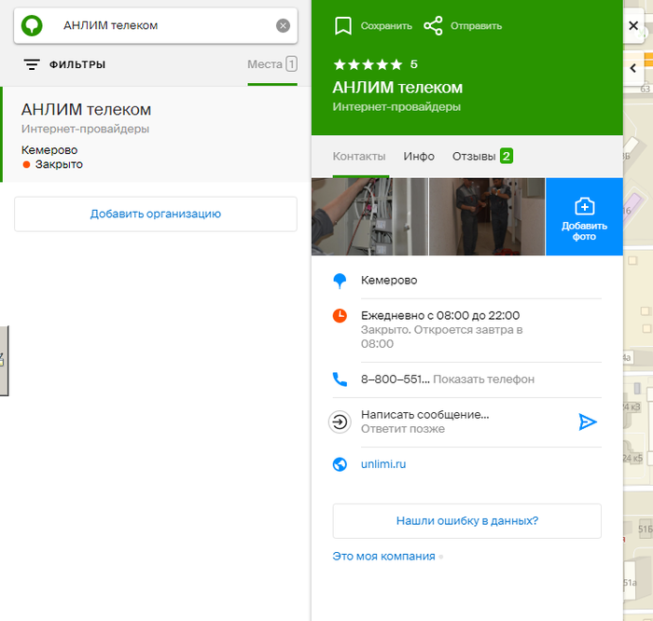Click the blue send message arrow icon
The height and width of the screenshot is (621, 653).
pos(587,421)
